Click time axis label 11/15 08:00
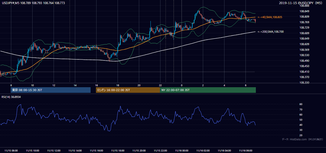This screenshot has height=153, width=326. click(x=11, y=151)
